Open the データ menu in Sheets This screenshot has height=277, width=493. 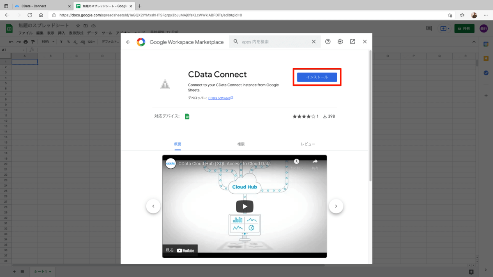click(x=92, y=33)
